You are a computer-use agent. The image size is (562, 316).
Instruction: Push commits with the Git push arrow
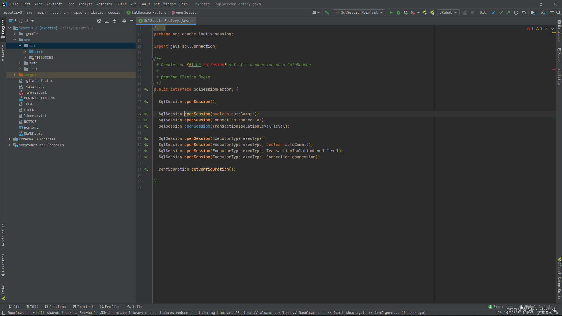[x=508, y=13]
